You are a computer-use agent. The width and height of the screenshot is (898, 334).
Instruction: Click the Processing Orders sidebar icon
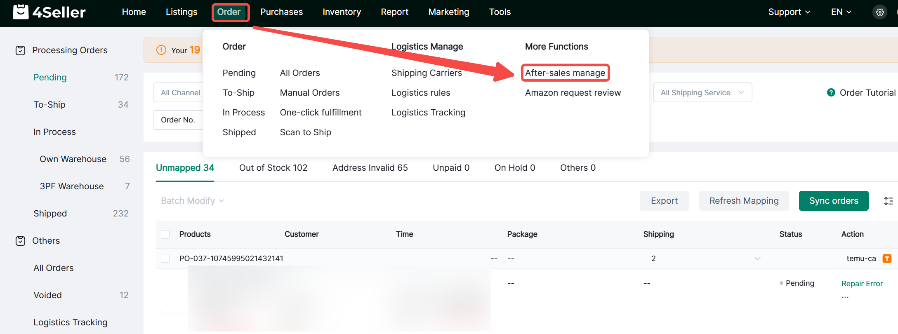pyautogui.click(x=20, y=50)
